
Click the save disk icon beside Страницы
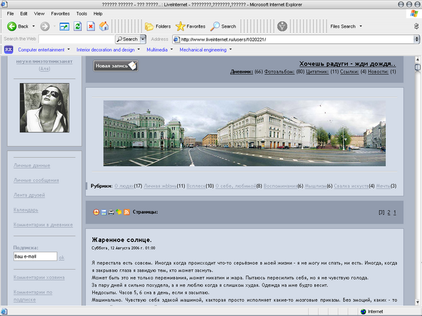(x=104, y=212)
